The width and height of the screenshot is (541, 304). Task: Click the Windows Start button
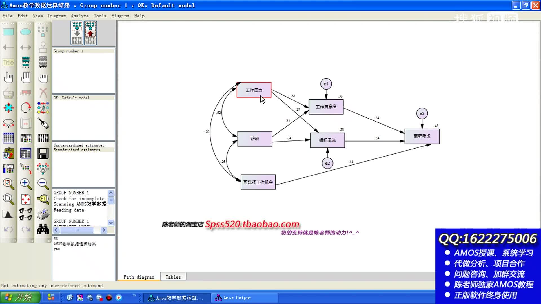pos(20,297)
